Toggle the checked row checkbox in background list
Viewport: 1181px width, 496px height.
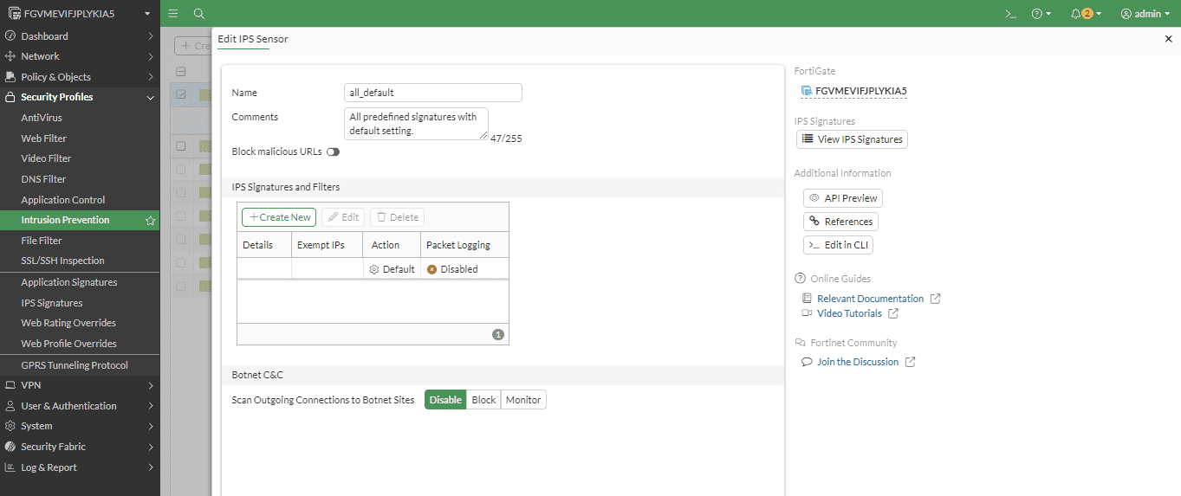(x=180, y=94)
